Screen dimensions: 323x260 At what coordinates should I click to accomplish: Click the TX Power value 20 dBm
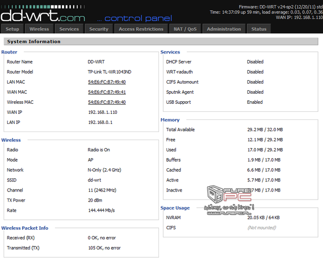(95, 200)
